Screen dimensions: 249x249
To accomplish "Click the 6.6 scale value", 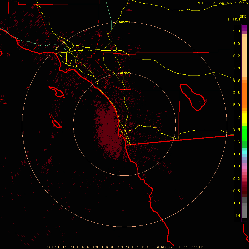I will click(237, 80).
